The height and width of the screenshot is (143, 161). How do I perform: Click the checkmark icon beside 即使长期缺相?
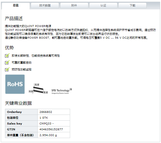pos(7,55)
